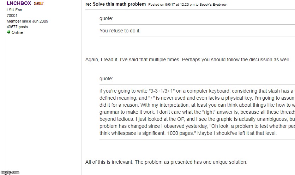This screenshot has height=175, width=295.
Task: Click the "43677 posts" count
Action: 17,27
